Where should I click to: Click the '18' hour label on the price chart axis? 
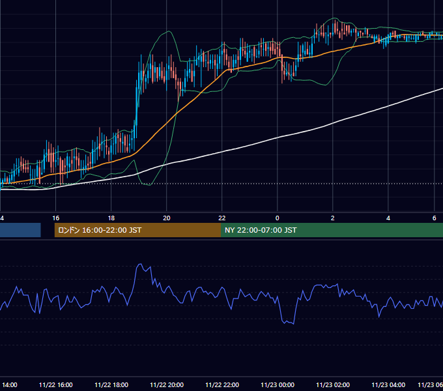[111, 218]
